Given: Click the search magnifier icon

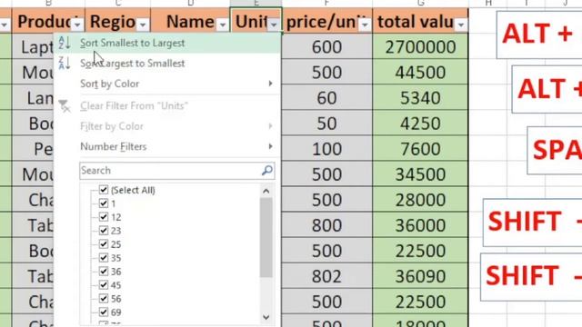Looking at the screenshot, I should pos(266,171).
